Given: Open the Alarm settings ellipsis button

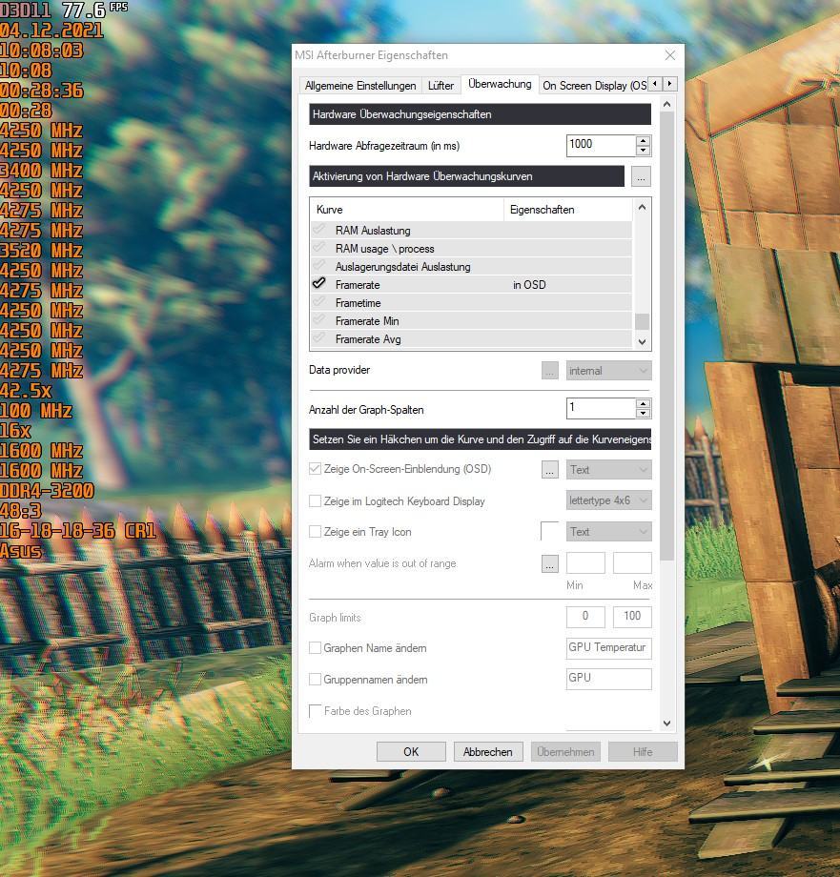Looking at the screenshot, I should click(x=550, y=563).
